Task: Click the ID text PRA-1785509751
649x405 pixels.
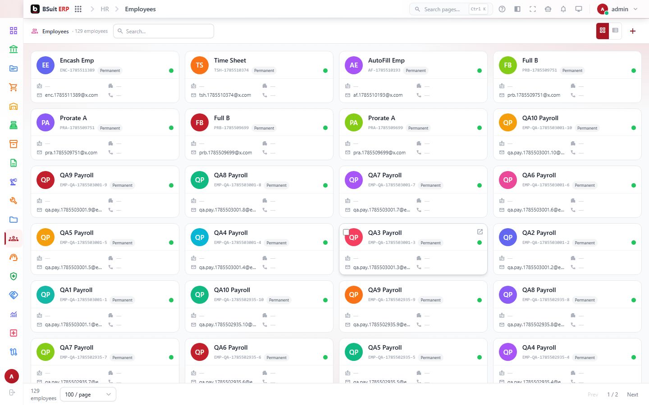Action: pos(77,128)
